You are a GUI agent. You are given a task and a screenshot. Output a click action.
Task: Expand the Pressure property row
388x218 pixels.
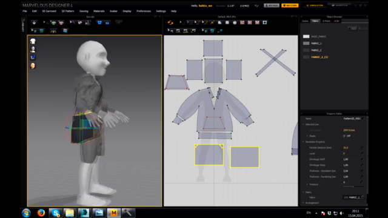(x=307, y=184)
